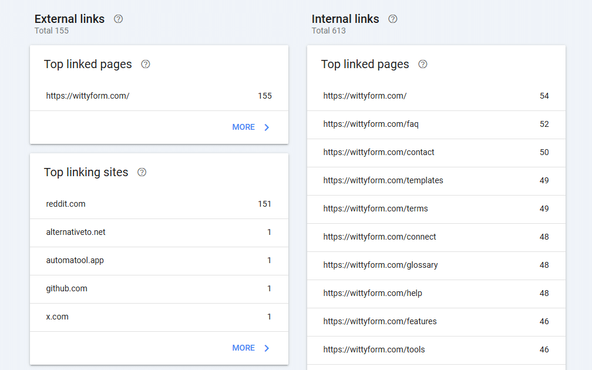
Task: Select https://wittyform.com/features row
Action: tap(436, 322)
